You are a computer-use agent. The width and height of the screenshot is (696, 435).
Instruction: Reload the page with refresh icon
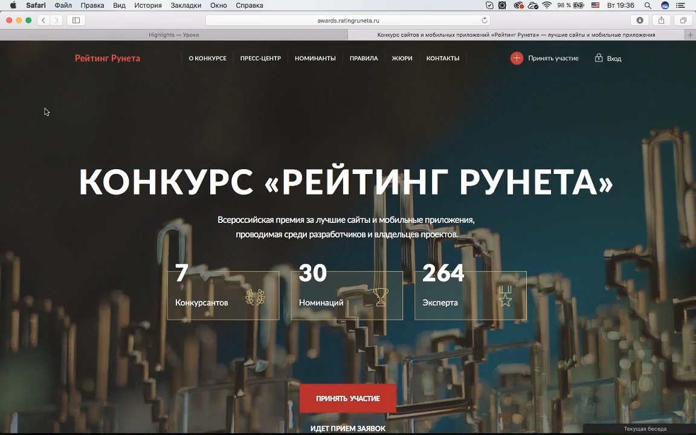pos(485,20)
